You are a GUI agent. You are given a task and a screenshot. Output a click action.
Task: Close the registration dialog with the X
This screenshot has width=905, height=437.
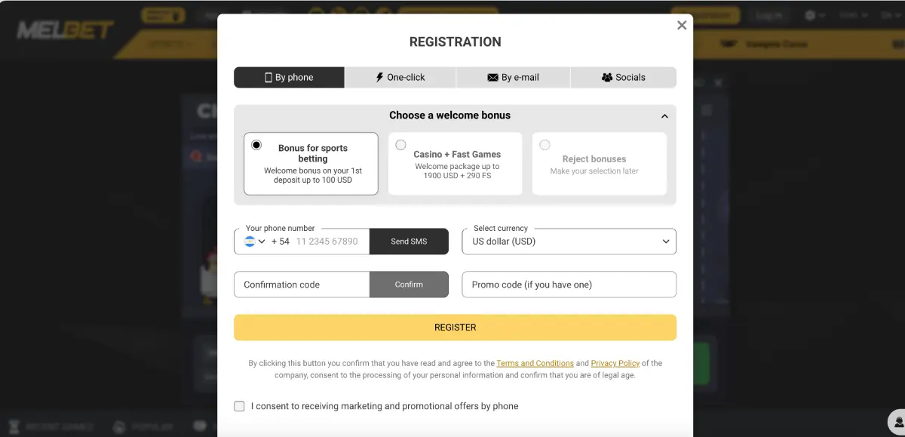[x=682, y=25]
